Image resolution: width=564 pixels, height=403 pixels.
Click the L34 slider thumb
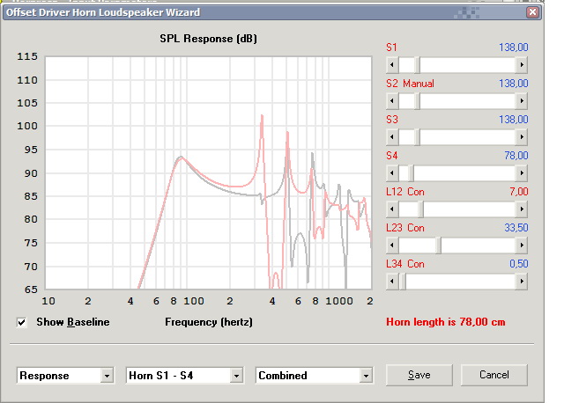[x=404, y=282]
